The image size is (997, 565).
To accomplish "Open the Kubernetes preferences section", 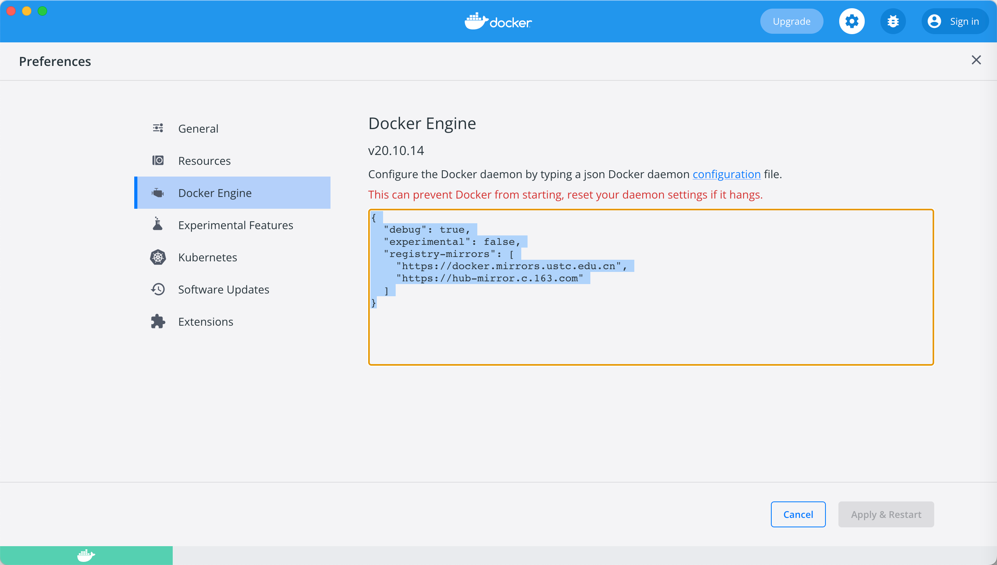I will click(x=207, y=257).
